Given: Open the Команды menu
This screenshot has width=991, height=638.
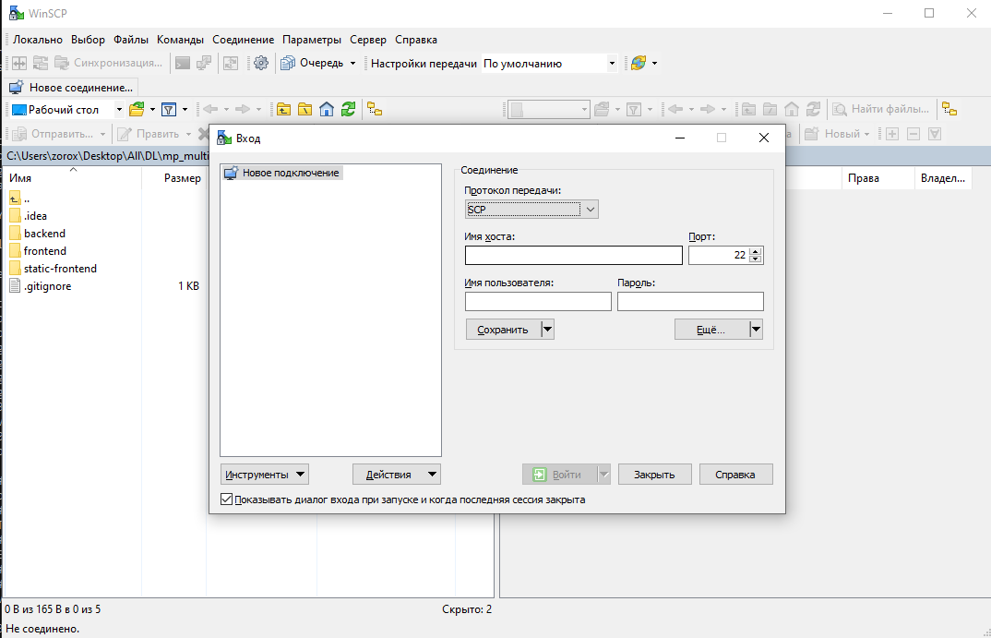Looking at the screenshot, I should (x=180, y=39).
